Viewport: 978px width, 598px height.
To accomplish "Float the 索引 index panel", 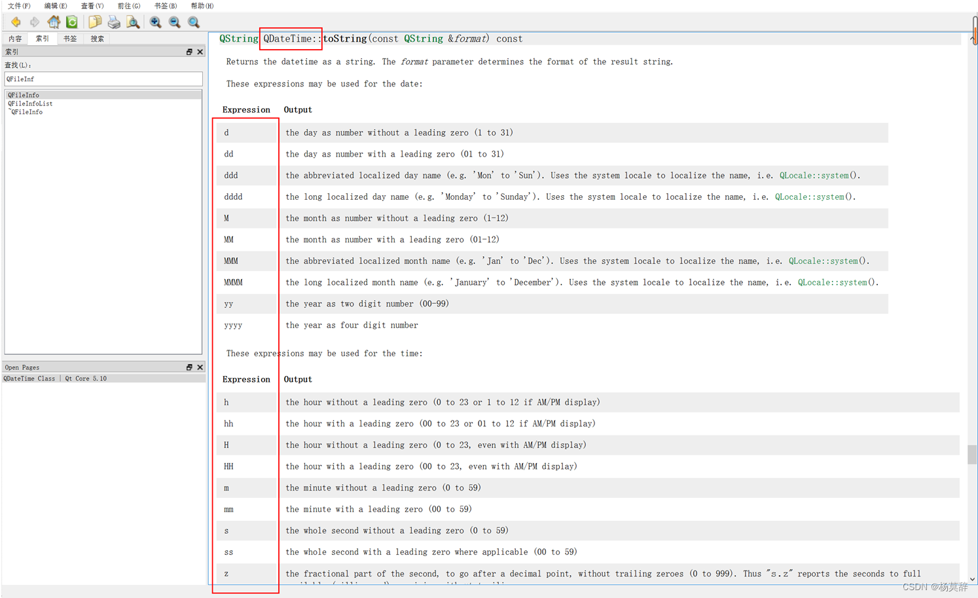I will (189, 52).
